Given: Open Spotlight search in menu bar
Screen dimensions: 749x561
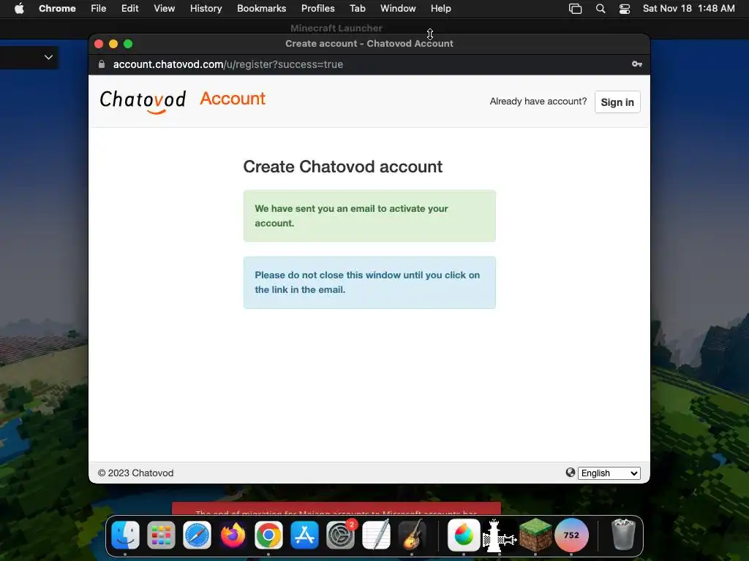Looking at the screenshot, I should click(x=601, y=9).
